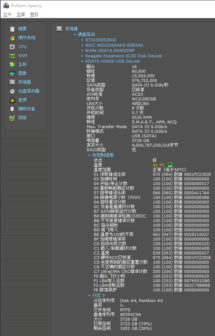Image resolution: width=215 pixels, height=336 pixels.
Task: Select the 辅助设备 mouse icon
Action: tap(12, 109)
